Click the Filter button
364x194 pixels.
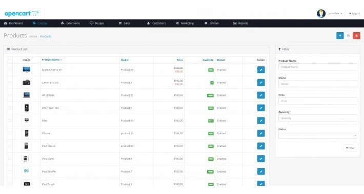coord(350,148)
